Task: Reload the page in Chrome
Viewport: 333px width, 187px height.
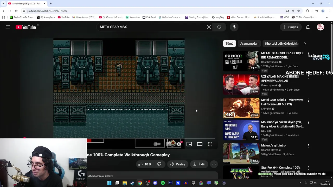Action: coord(16,11)
